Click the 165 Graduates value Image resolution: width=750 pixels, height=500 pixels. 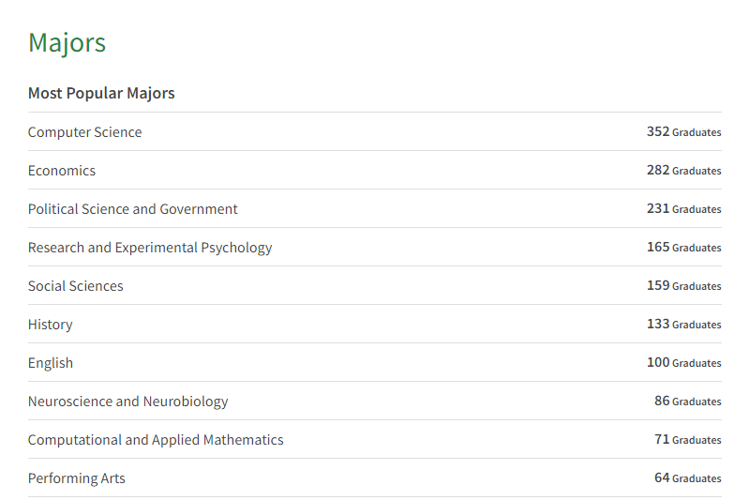(x=683, y=248)
